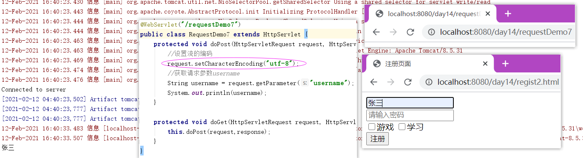Click the username field containing 张三

point(410,103)
